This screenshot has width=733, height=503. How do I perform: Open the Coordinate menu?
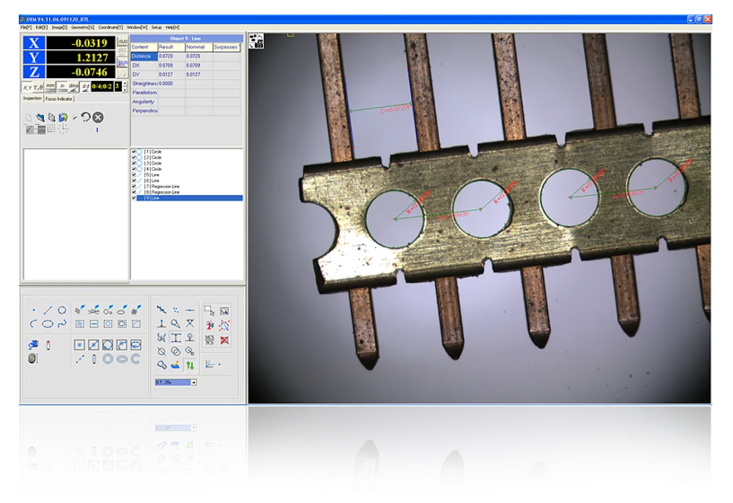110,27
